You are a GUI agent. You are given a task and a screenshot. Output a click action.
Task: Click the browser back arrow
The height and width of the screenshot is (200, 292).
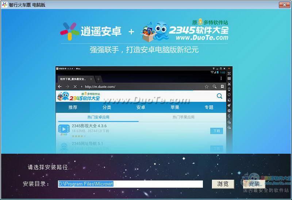tap(59, 87)
